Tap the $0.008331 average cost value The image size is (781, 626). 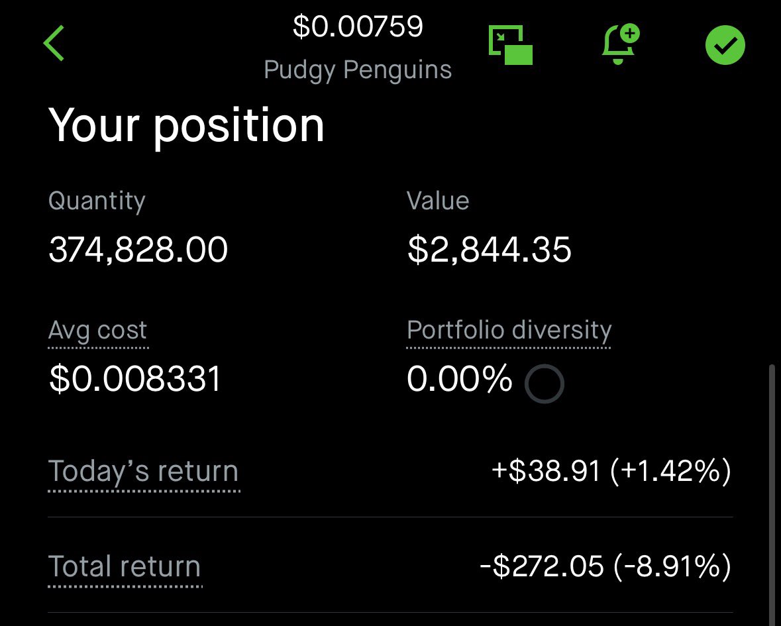pos(135,379)
